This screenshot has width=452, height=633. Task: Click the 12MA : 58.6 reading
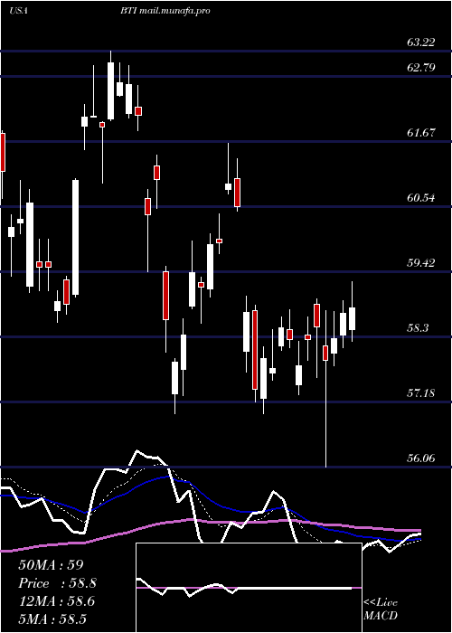[56, 601]
